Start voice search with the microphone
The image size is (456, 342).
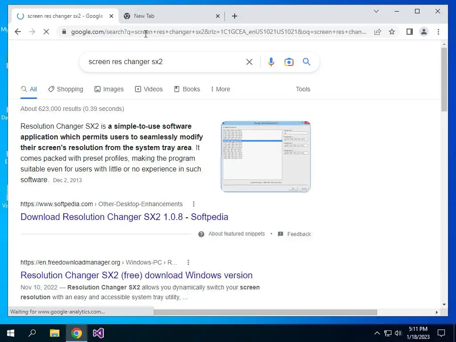(x=271, y=61)
